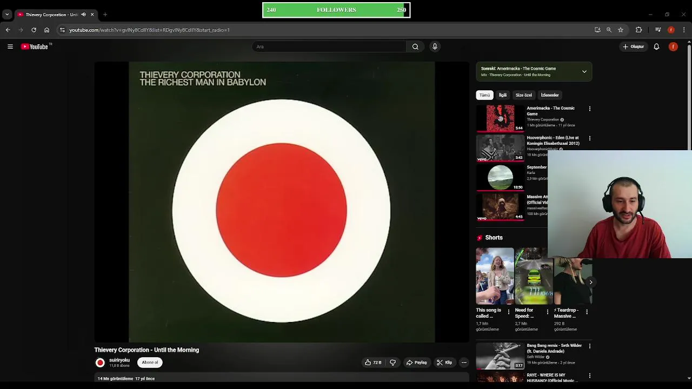
Task: Share the video using Paylaş
Action: tap(417, 363)
